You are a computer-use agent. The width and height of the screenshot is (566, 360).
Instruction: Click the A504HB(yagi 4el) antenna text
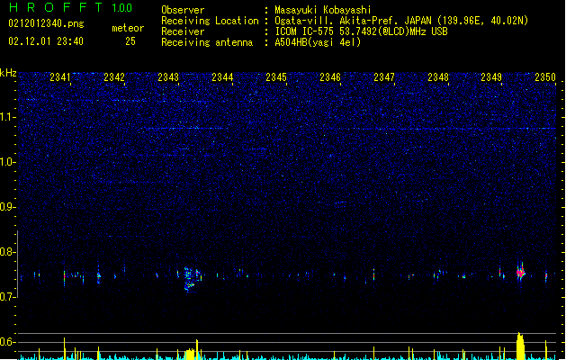318,42
